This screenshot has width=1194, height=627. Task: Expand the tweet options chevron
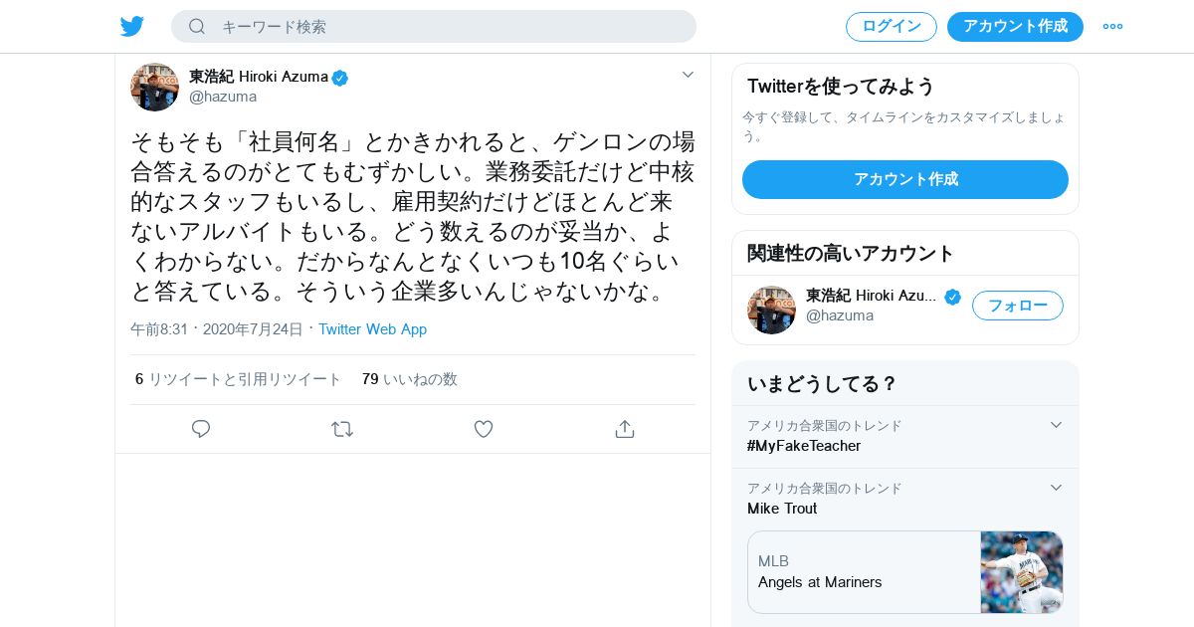(x=688, y=75)
